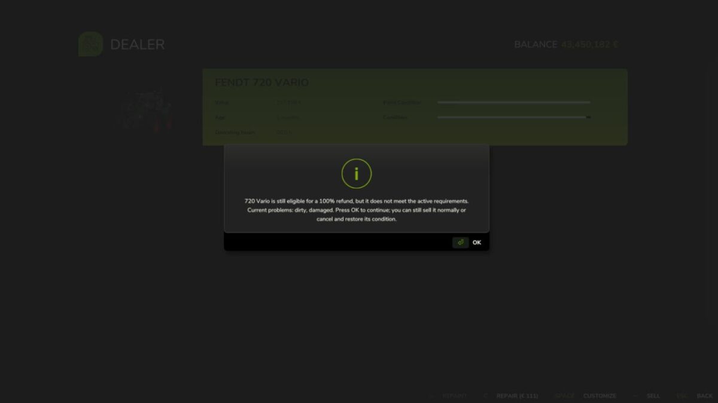Click the Repair (€ 111) action
The image size is (718, 403).
click(517, 396)
